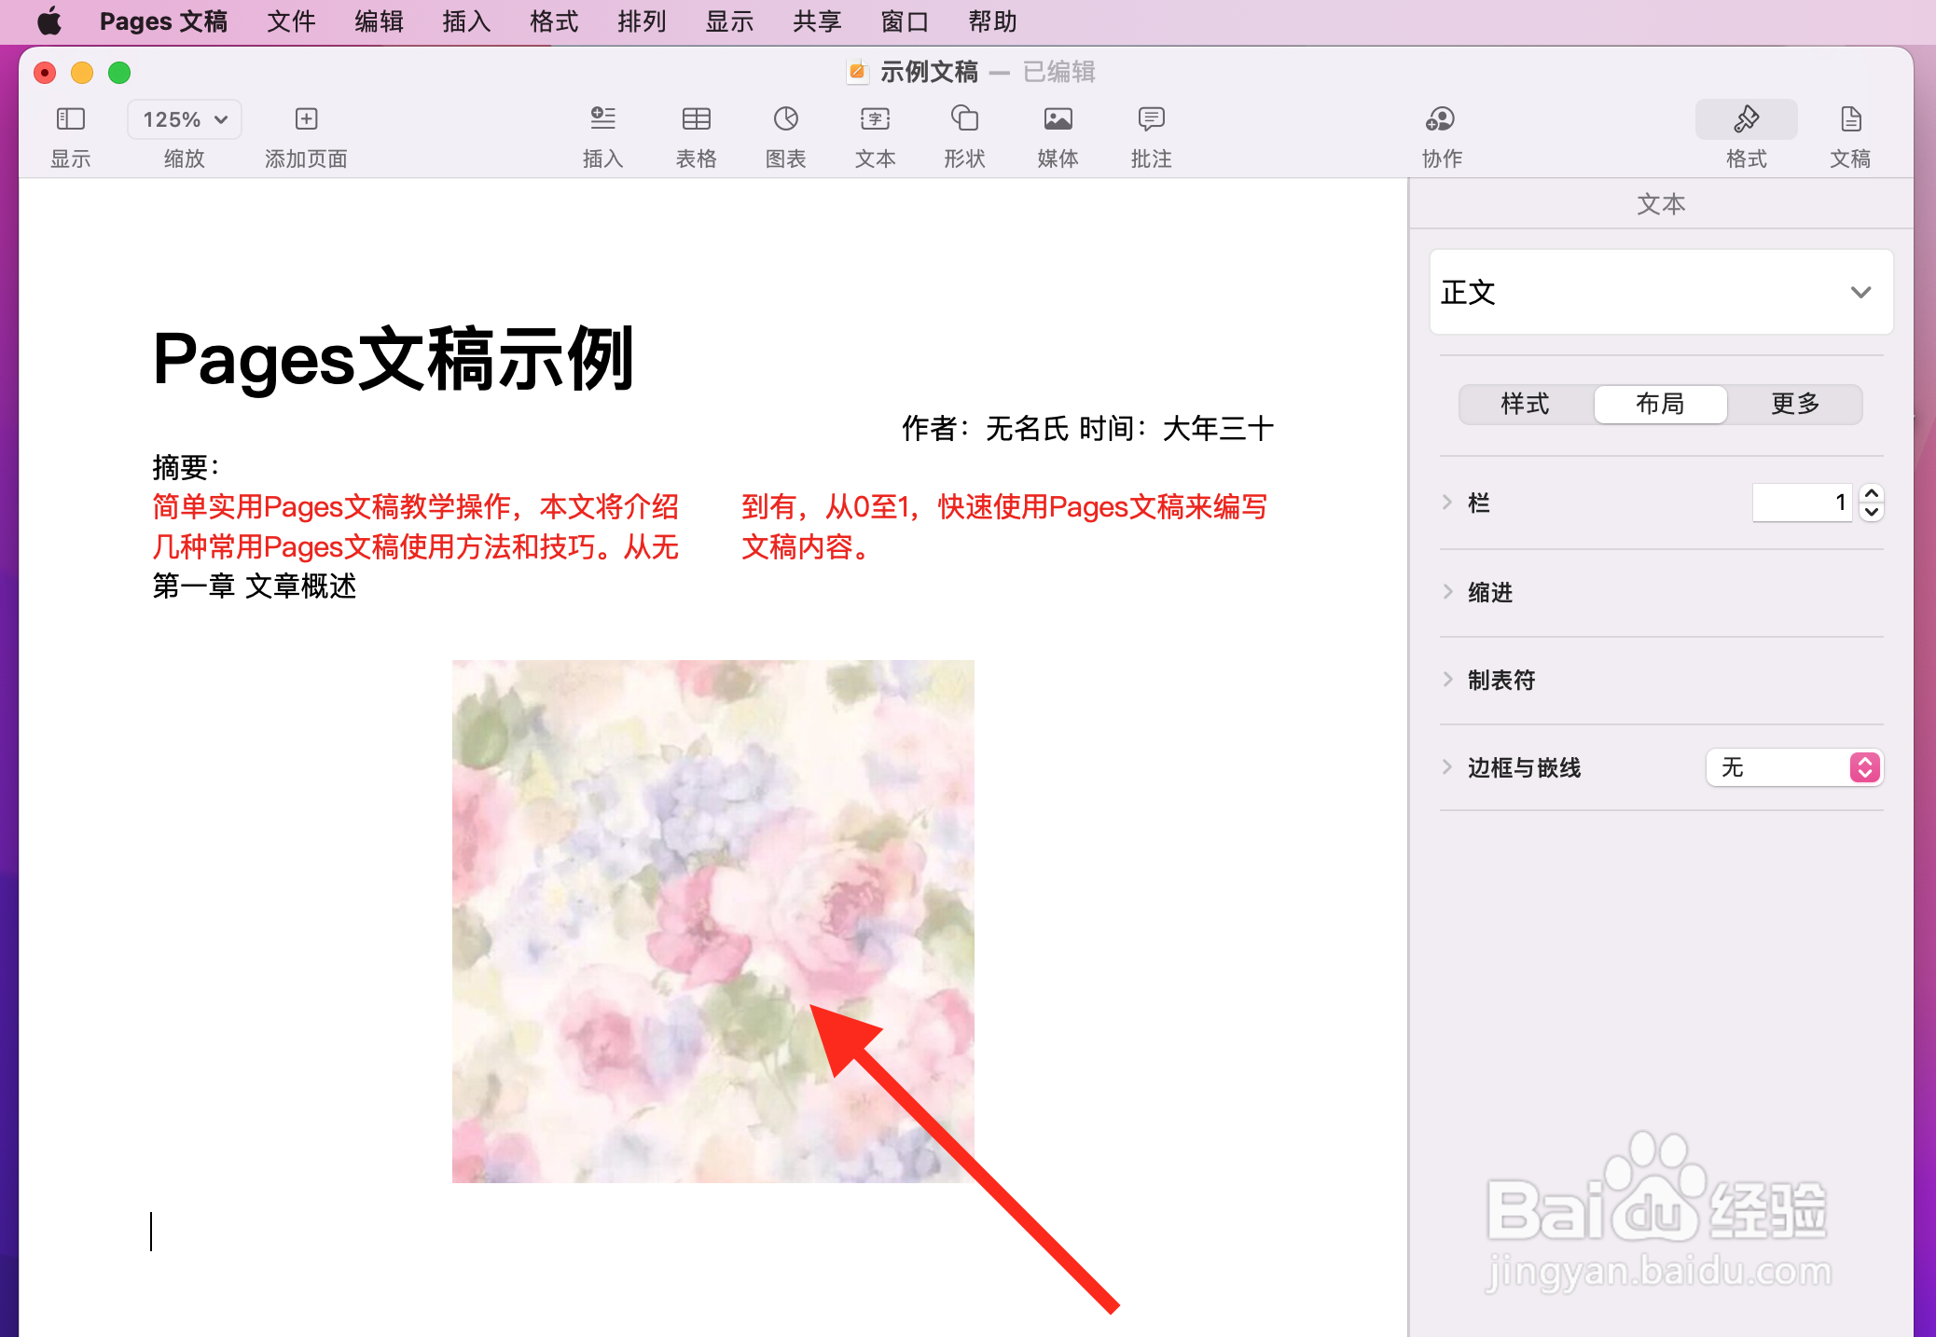Open the 插入 menu in menu bar
Viewport: 1936px width, 1337px height.
point(466,21)
